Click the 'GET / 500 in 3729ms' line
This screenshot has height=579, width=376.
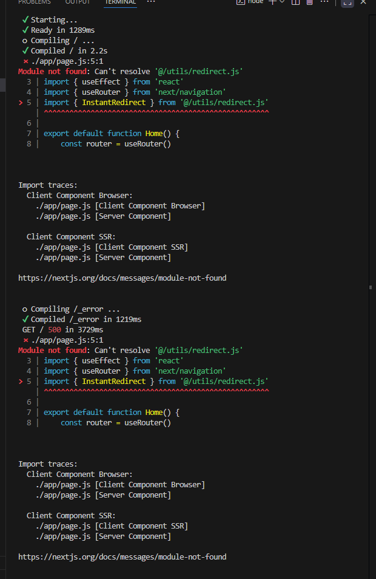pos(62,330)
